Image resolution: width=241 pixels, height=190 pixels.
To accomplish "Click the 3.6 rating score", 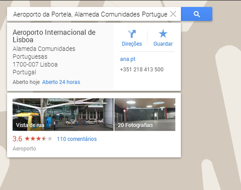I will (17, 139).
